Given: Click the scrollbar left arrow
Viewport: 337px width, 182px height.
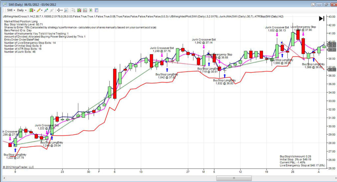Looking at the screenshot, I should (x=4, y=178).
